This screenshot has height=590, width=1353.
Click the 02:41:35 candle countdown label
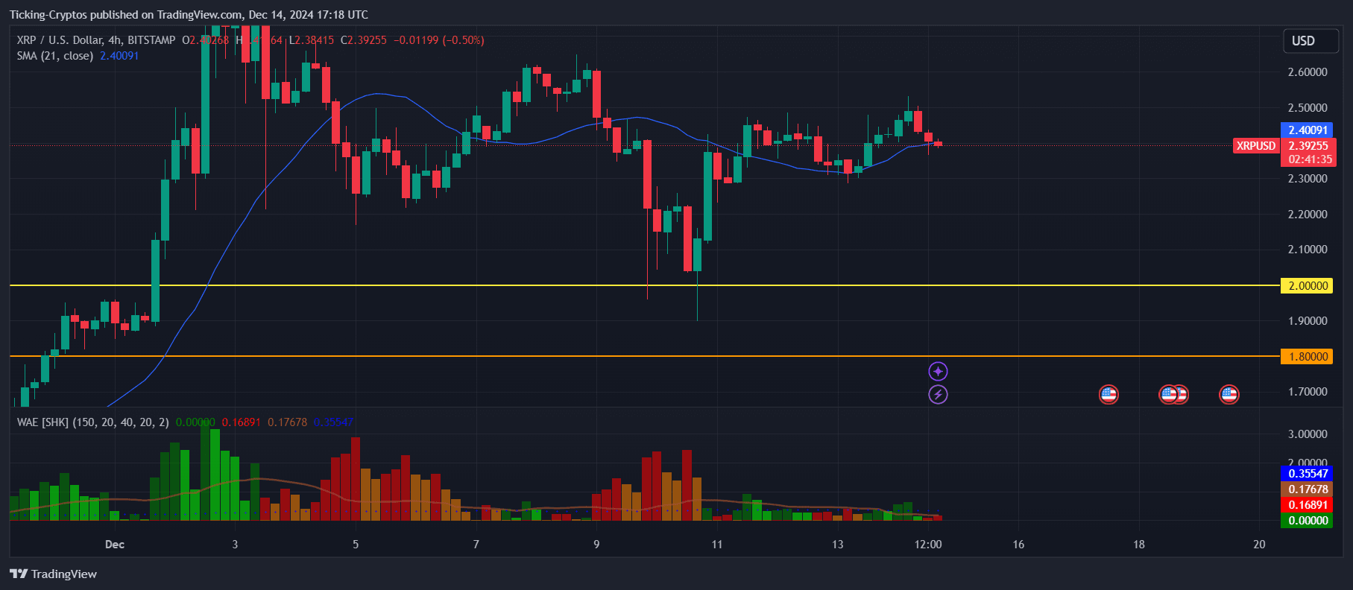pyautogui.click(x=1308, y=159)
